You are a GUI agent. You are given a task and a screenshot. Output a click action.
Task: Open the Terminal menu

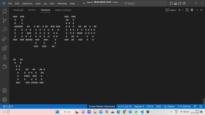[x=62, y=4]
